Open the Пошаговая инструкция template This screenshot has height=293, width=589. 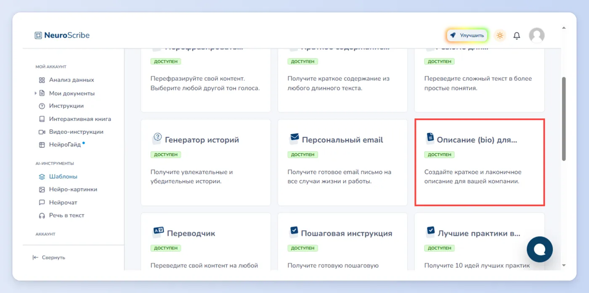point(342,241)
